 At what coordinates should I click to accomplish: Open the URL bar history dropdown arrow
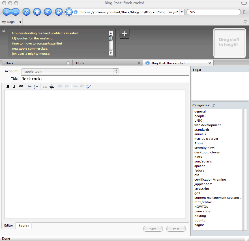tap(182, 12)
